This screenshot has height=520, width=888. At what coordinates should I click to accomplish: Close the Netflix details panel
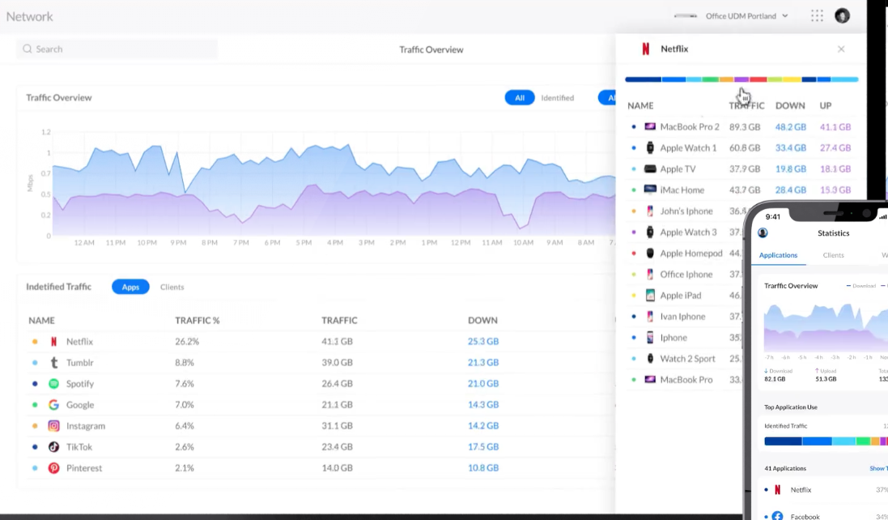tap(841, 49)
